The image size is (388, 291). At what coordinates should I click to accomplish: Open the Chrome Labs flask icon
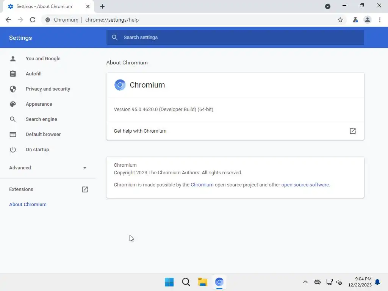355,20
